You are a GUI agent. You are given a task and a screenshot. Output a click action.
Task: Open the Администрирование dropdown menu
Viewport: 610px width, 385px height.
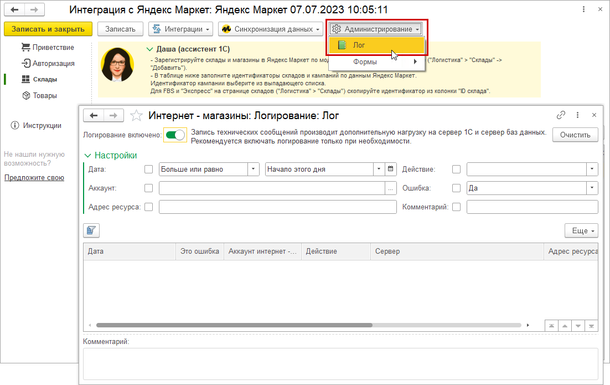tap(376, 29)
